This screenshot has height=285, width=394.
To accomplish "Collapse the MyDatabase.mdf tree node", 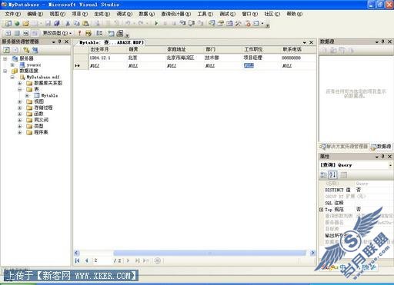I will pos(12,77).
